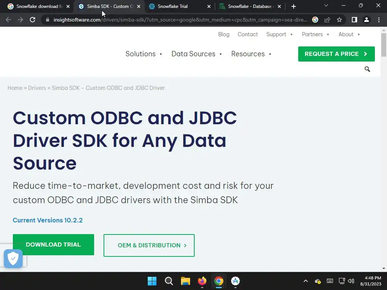Expand the Solutions menu
The width and height of the screenshot is (387, 290).
(x=144, y=54)
